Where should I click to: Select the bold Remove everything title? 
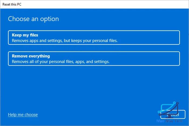[31, 56]
